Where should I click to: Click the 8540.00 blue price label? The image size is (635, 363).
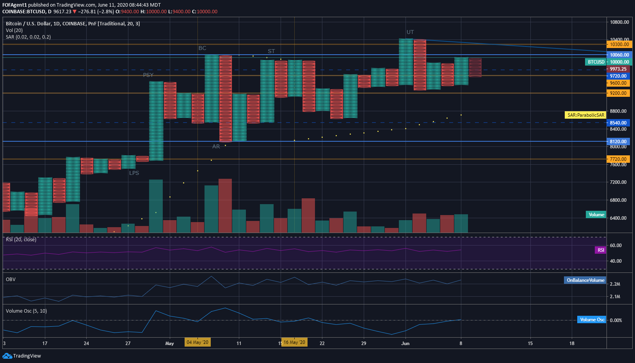click(x=618, y=123)
